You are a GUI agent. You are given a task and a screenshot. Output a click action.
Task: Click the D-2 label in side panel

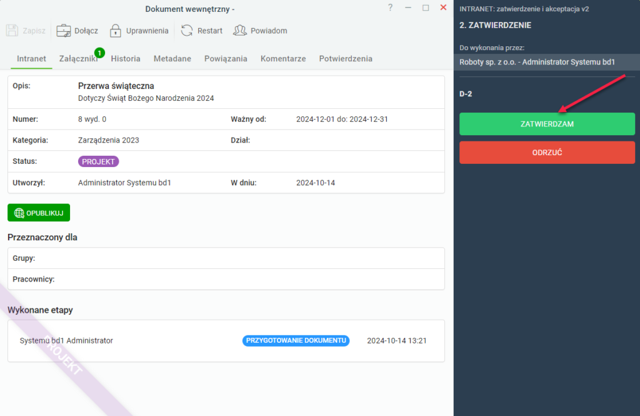[466, 94]
